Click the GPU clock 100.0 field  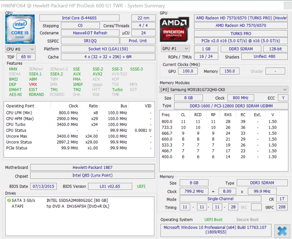[188, 71]
